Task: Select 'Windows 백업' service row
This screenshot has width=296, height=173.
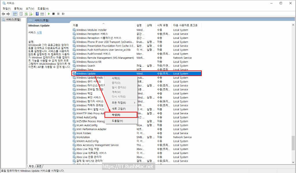Action: (137, 94)
